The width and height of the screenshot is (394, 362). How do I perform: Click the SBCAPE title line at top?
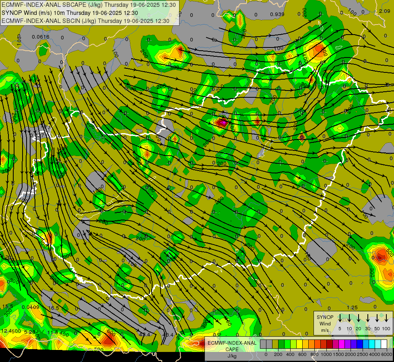(x=89, y=4)
